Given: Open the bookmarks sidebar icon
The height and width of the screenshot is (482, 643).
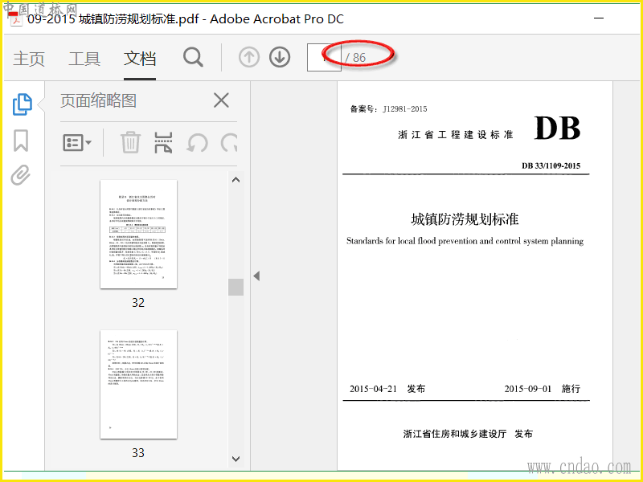Looking at the screenshot, I should [x=21, y=141].
